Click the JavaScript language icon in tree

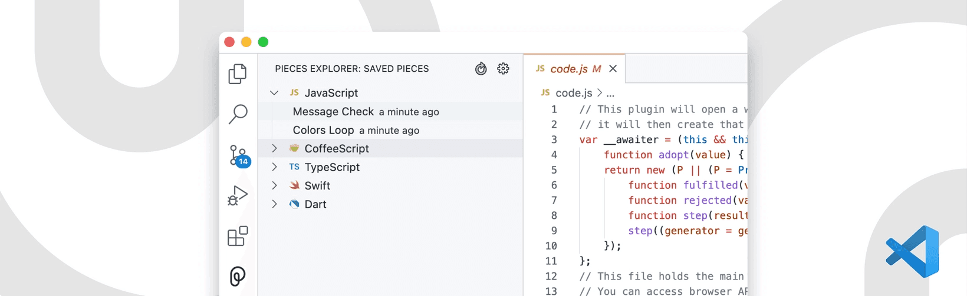pos(294,92)
